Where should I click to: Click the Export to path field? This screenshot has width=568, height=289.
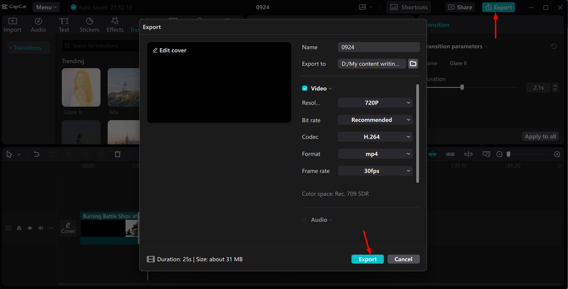pos(372,64)
